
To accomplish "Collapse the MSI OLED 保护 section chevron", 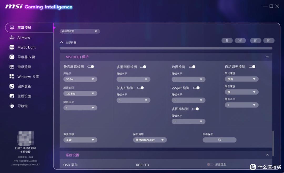I will coord(267,57).
